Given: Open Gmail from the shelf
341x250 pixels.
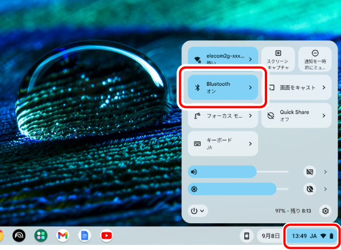Looking at the screenshot, I should tap(63, 235).
